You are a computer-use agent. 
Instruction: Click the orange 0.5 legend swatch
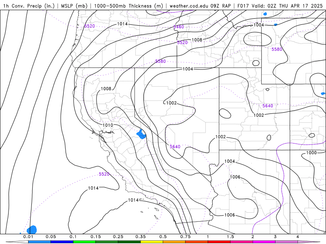click(x=174, y=242)
